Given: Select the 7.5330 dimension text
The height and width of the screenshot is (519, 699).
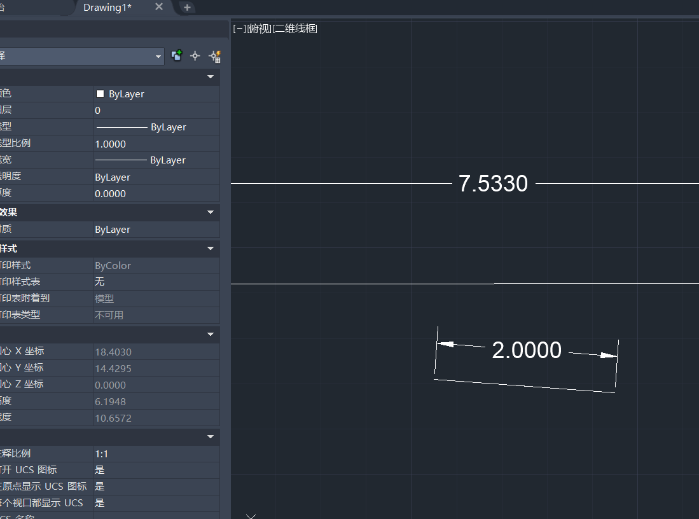Looking at the screenshot, I should [493, 184].
